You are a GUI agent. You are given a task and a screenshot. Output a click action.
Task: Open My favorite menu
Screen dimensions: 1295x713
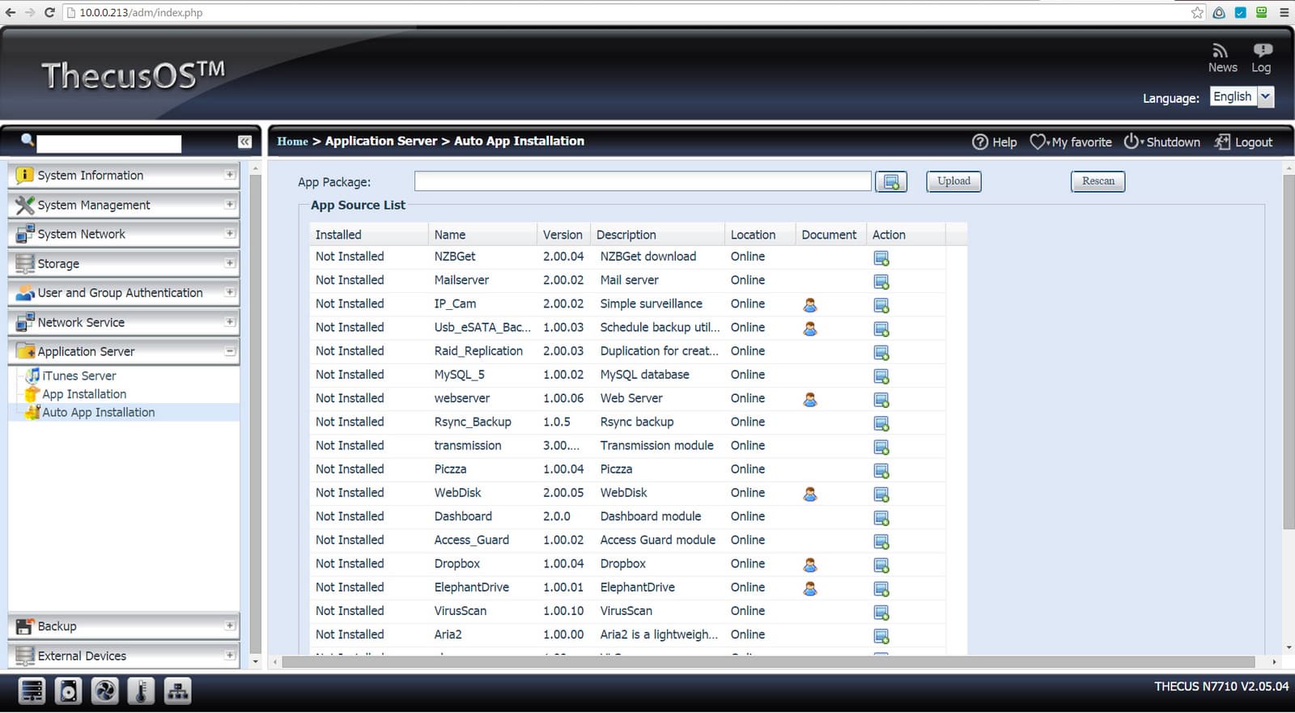point(1071,142)
